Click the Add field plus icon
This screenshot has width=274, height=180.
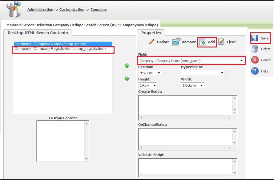203,42
